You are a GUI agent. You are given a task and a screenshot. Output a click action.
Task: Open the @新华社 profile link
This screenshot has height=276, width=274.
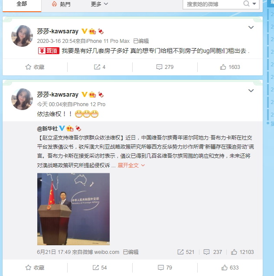pos(47,129)
